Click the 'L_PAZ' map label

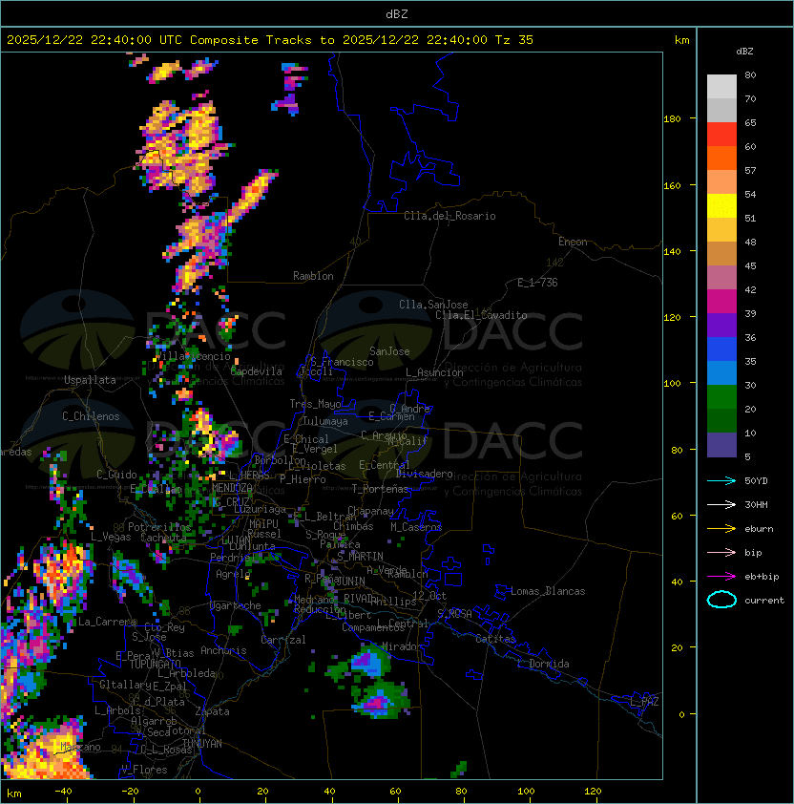[644, 702]
